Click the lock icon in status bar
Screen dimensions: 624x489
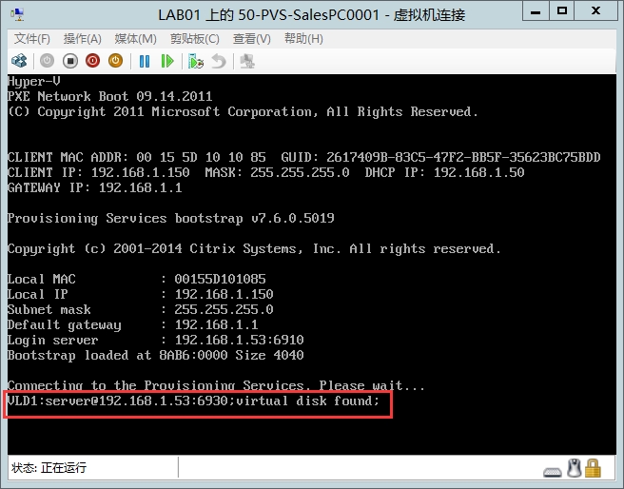tap(593, 468)
